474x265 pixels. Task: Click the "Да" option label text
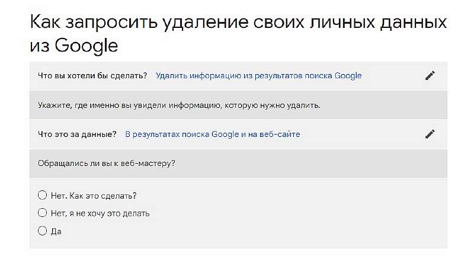[56, 231]
